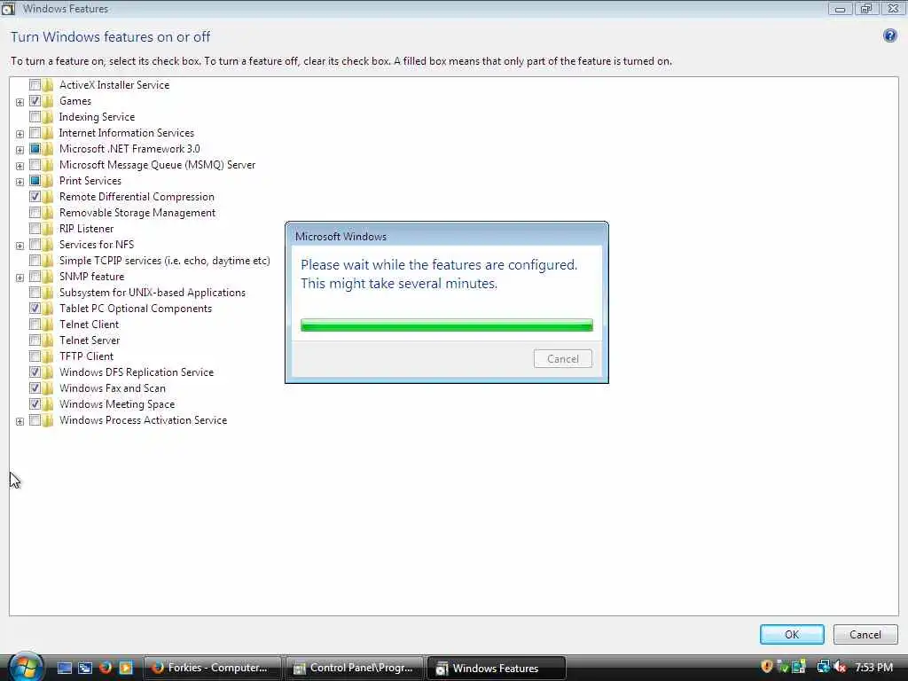Click the Indexing Service folder icon
The height and width of the screenshot is (681, 908).
coord(48,117)
